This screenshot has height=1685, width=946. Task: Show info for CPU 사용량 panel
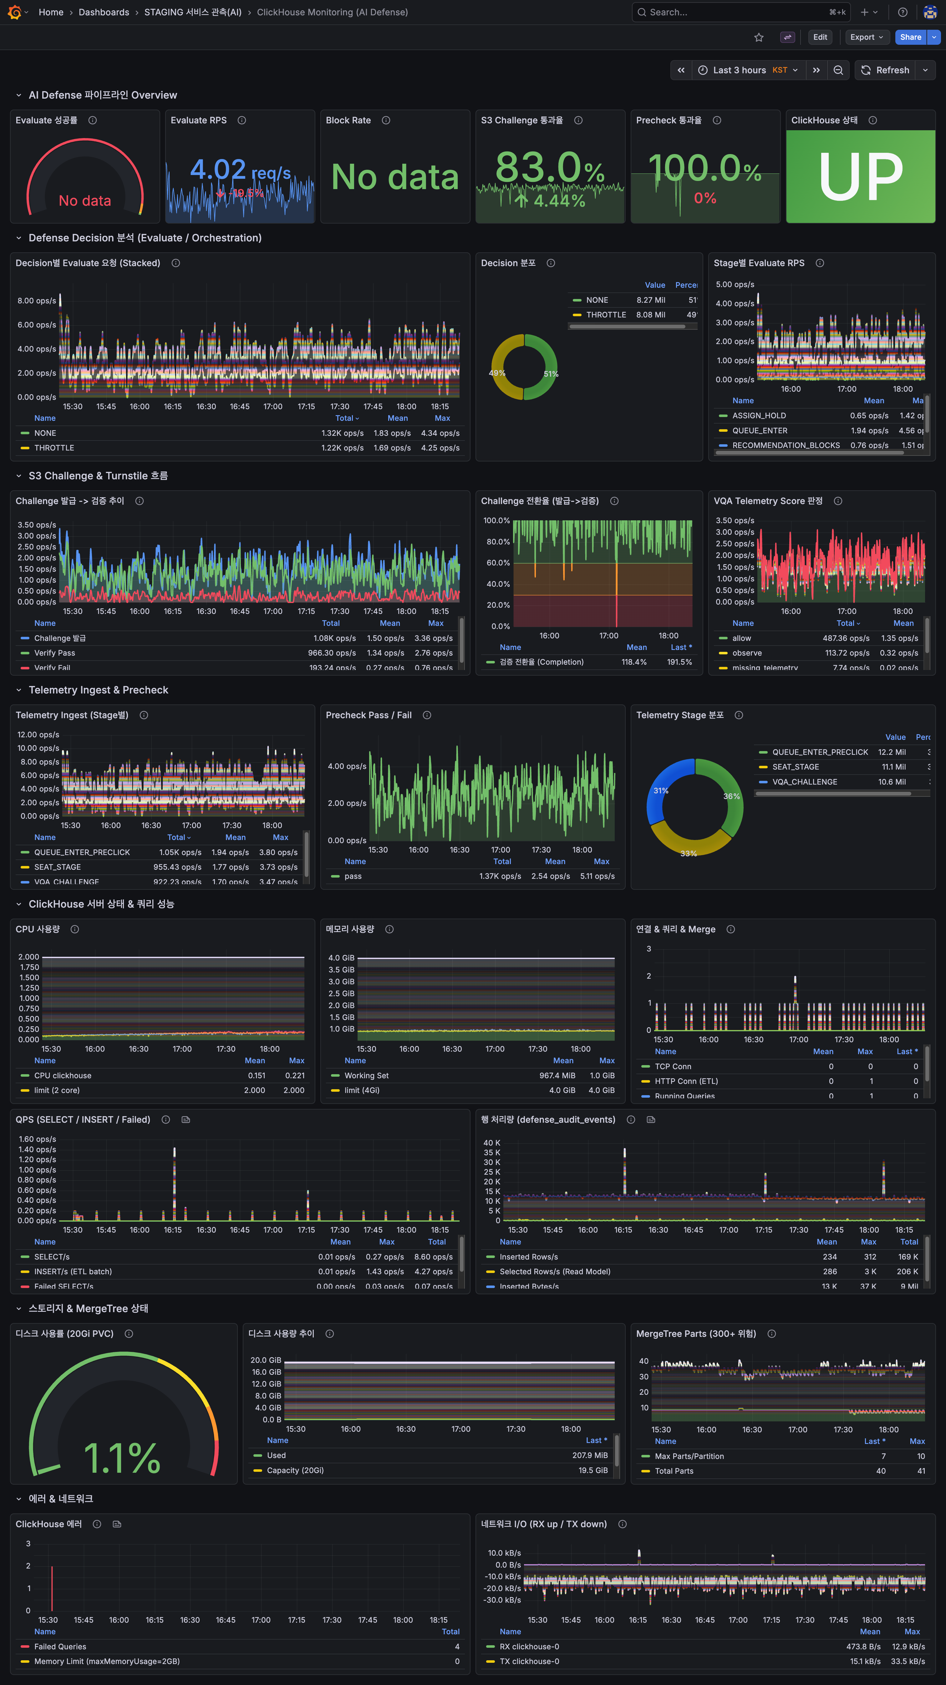point(75,930)
